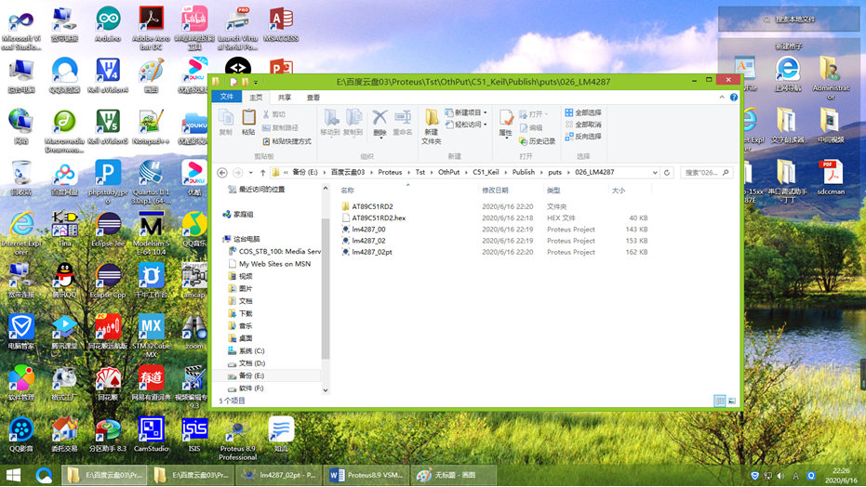866x487 pixels.
Task: Click the up-one-level arrow in Explorer
Action: pyautogui.click(x=263, y=173)
